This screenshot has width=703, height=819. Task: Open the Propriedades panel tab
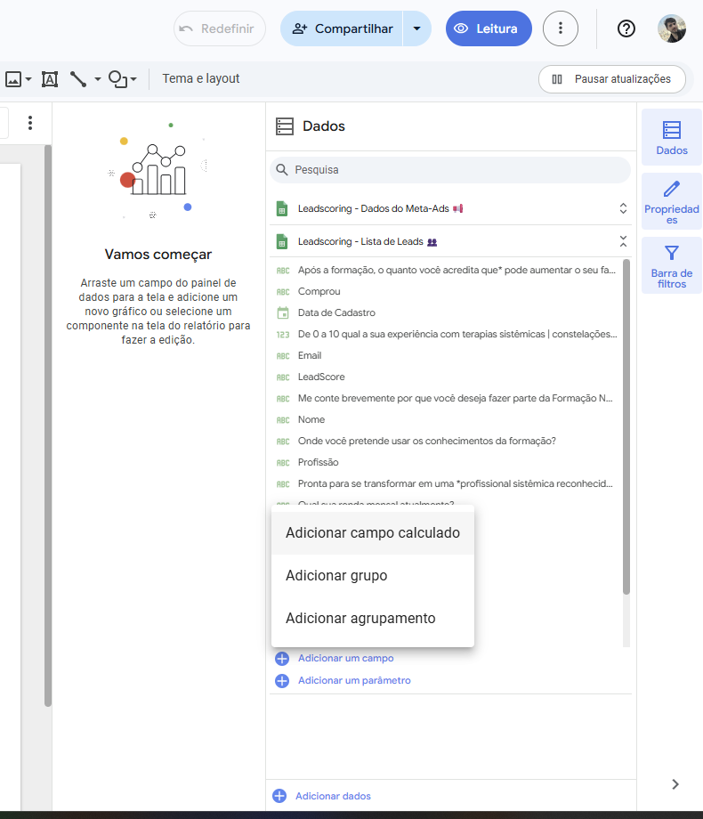coord(671,200)
